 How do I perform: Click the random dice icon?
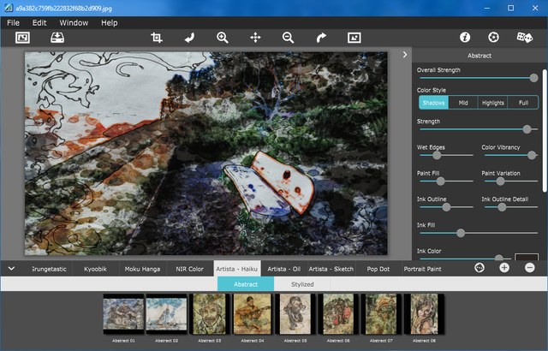tap(525, 38)
